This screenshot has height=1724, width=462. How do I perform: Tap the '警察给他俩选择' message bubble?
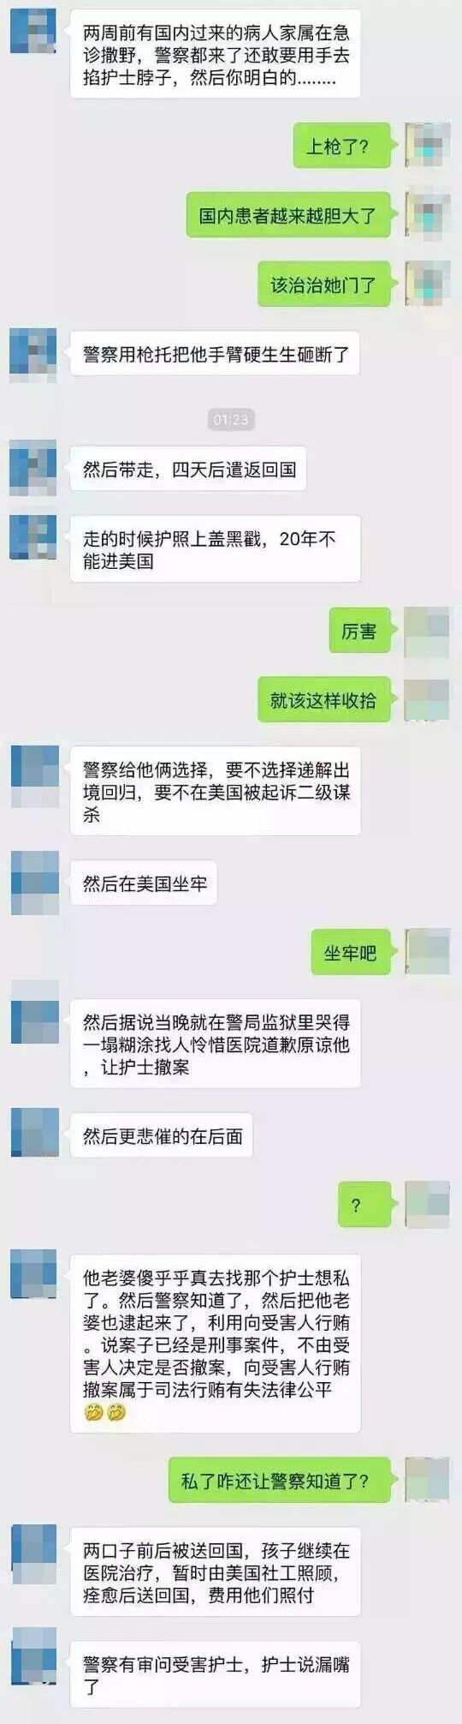(x=215, y=791)
